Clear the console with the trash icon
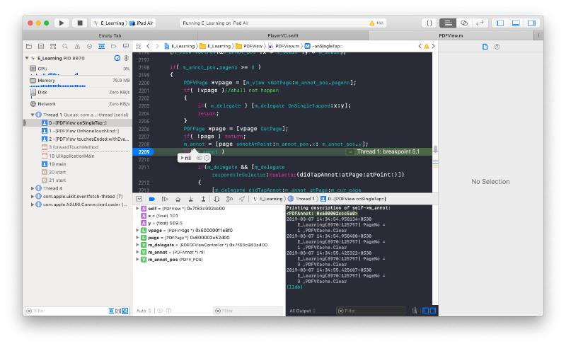Screen dimensions: 566x346 [x=413, y=311]
